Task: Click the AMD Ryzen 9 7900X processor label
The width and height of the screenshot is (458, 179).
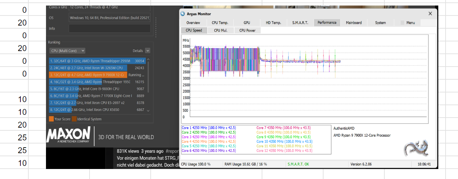Action: pos(362,135)
